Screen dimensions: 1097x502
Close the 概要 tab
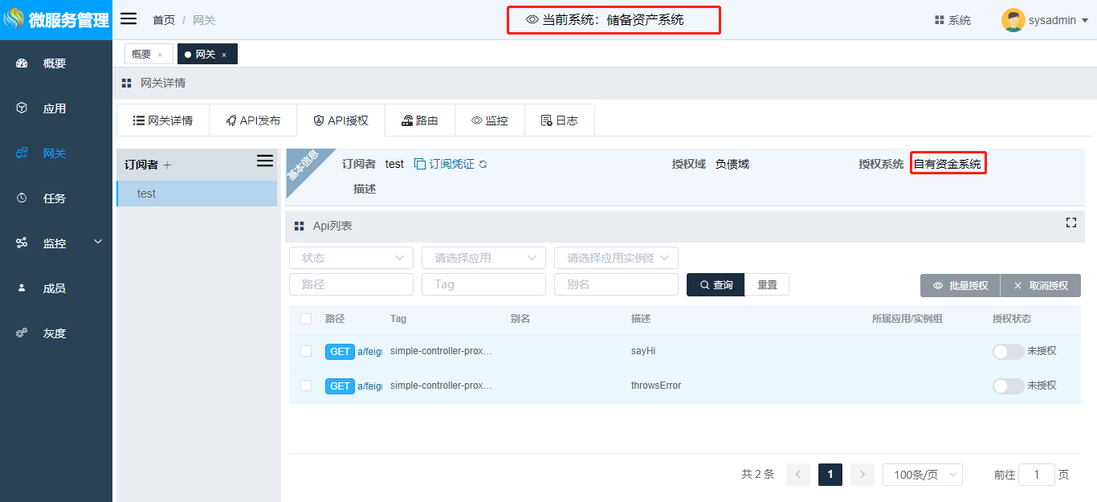click(x=160, y=55)
